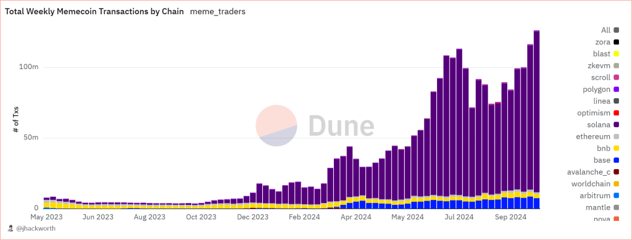Click the linea legend dot
632x240 pixels.
point(617,101)
